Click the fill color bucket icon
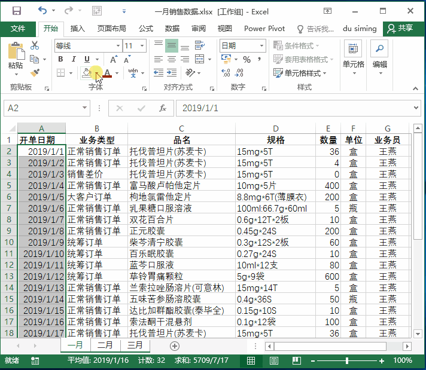The height and width of the screenshot is (370, 426). [x=87, y=73]
